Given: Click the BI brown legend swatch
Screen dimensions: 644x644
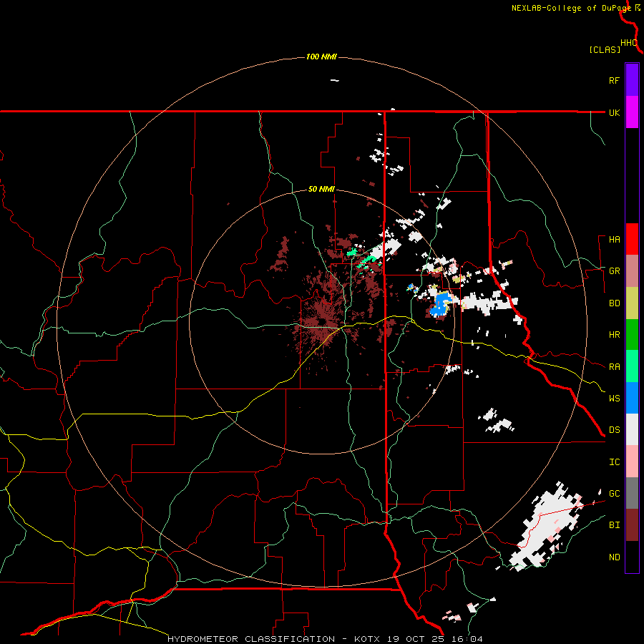Looking at the screenshot, I should point(632,525).
